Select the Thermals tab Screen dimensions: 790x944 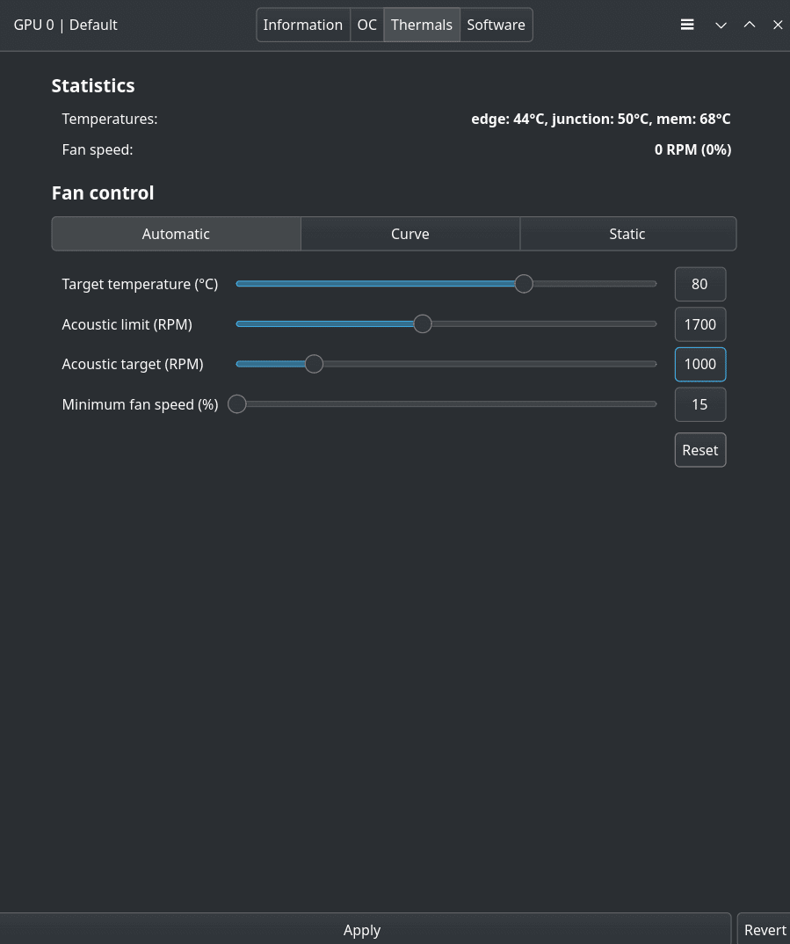422,25
